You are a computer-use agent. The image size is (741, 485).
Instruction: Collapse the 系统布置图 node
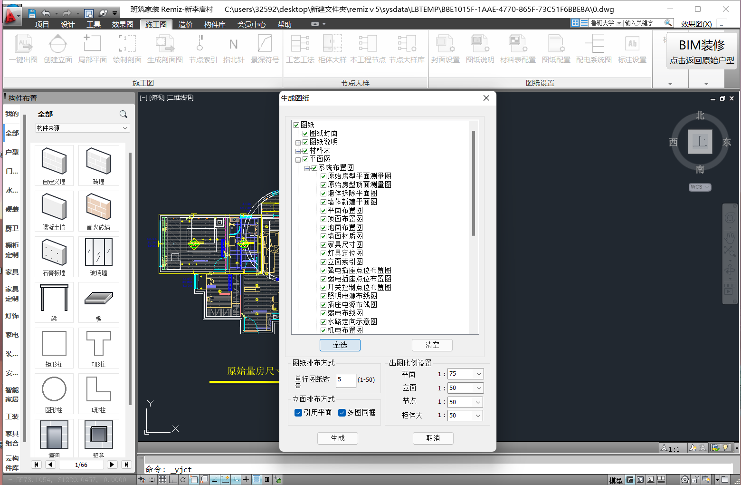pos(307,168)
